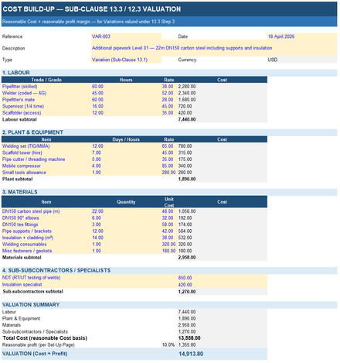Select the Additional pipework Level 01 description
This screenshot has width=340, height=363.
click(x=214, y=48)
